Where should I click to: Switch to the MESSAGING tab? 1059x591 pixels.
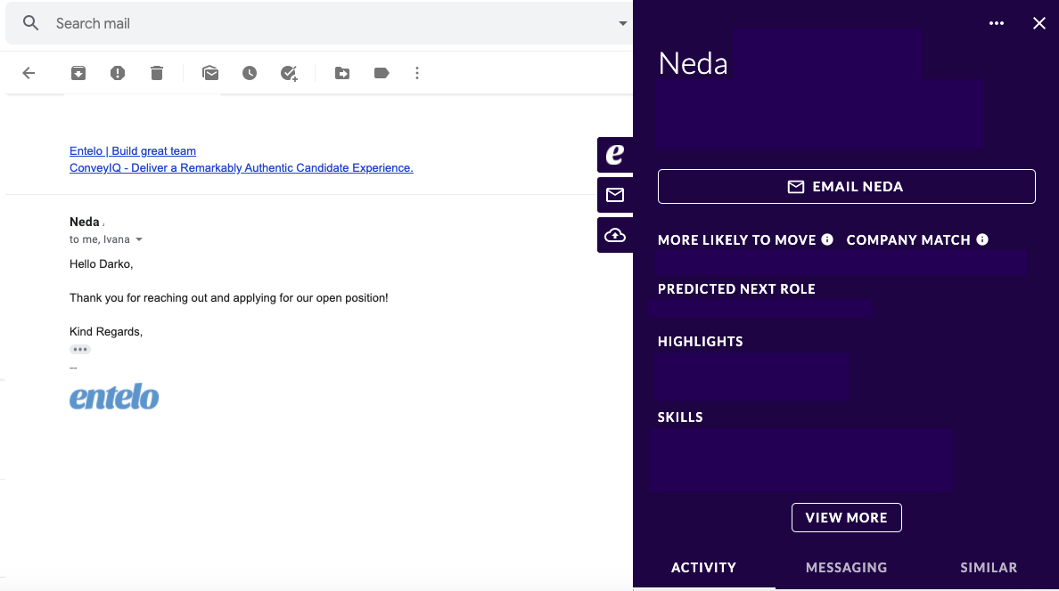pos(846,567)
